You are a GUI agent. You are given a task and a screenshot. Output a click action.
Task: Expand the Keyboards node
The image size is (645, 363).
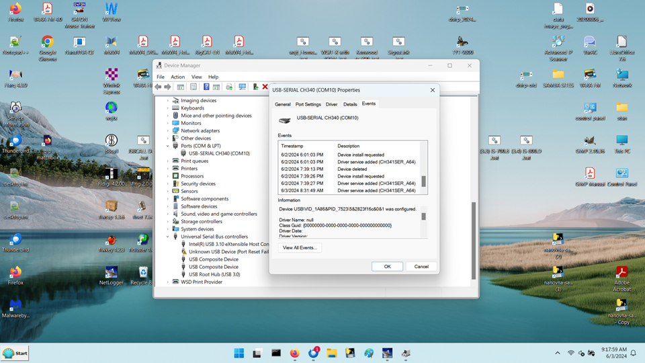point(168,108)
